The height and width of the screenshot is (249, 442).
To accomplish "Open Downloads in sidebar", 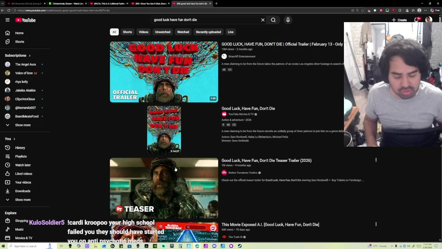I will coord(23,191).
